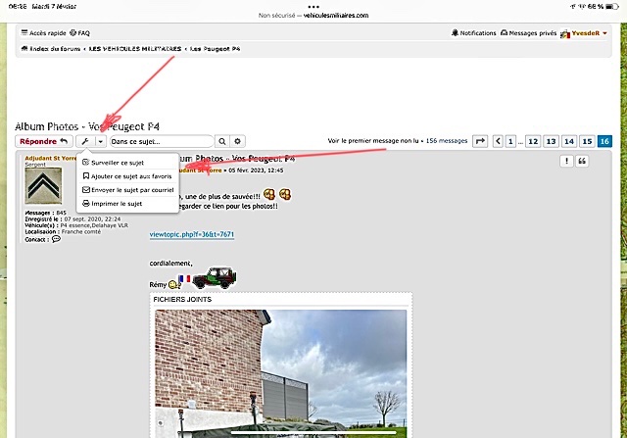Click the jump-to-page arrow icon
This screenshot has height=438, width=627.
point(480,142)
